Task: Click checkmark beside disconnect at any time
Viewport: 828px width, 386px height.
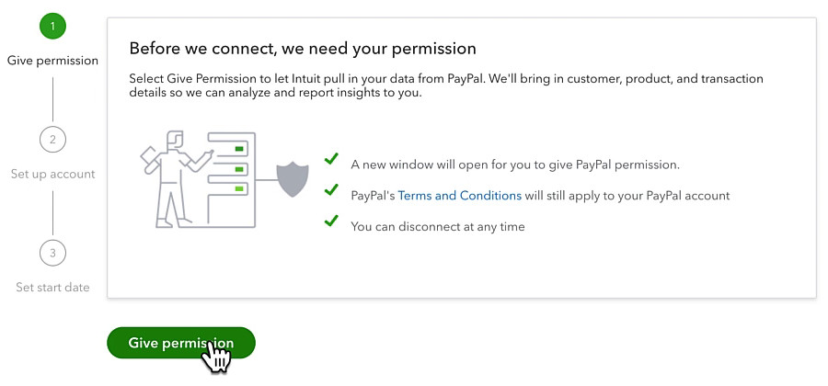Action: (331, 221)
